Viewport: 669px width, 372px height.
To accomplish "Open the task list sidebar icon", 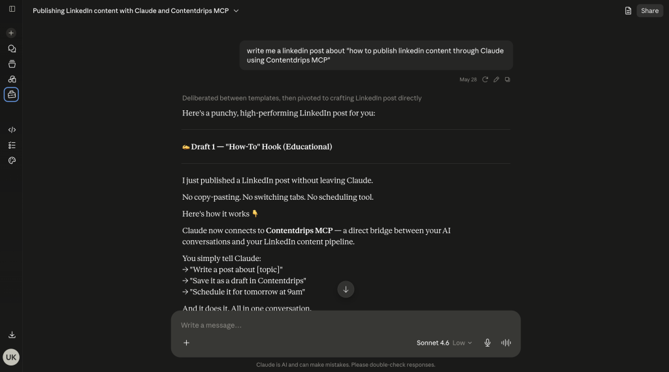I will [12, 146].
